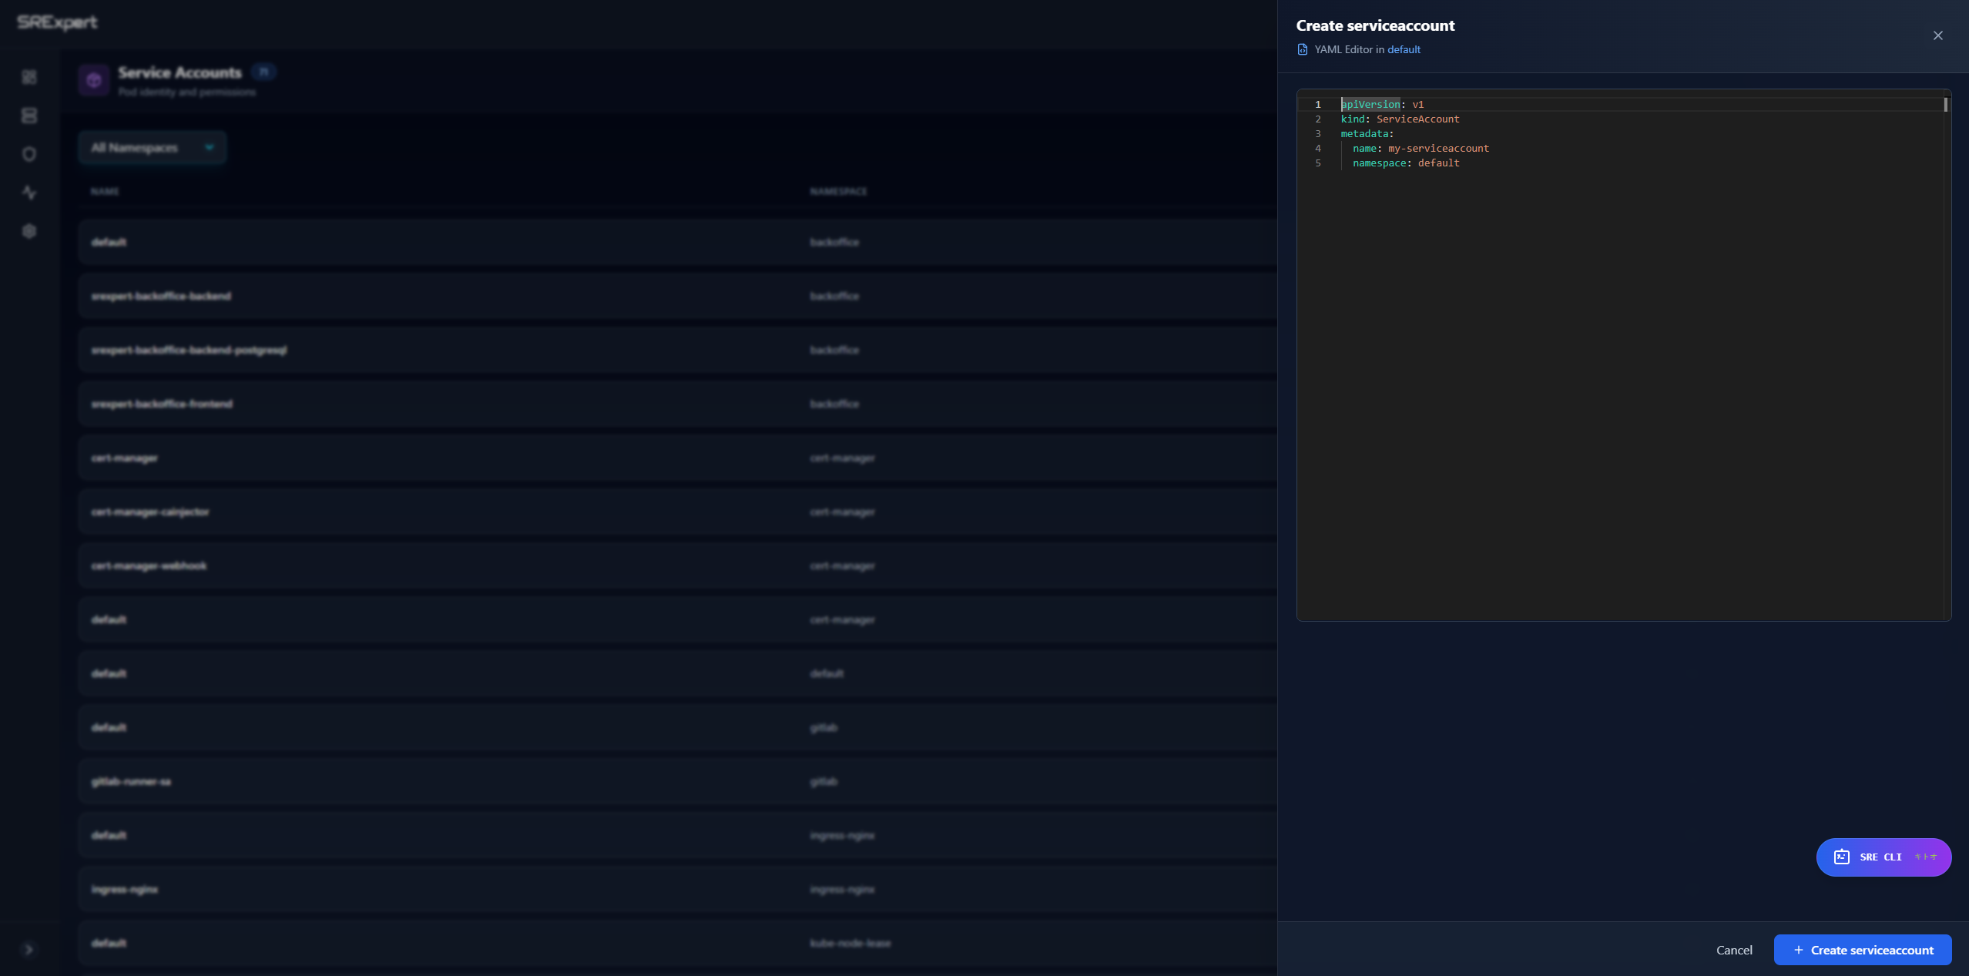This screenshot has height=976, width=1969.
Task: Open the dashboard grid icon in sidebar
Action: [29, 77]
